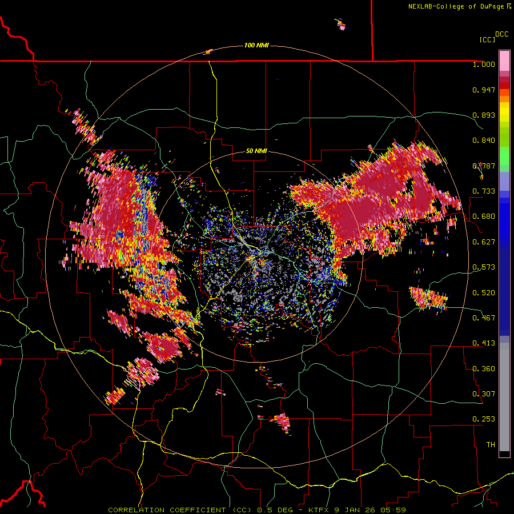This screenshot has width=514, height=514.
Task: Pick the lavender color bar segment near 0.733
Action: (504, 181)
